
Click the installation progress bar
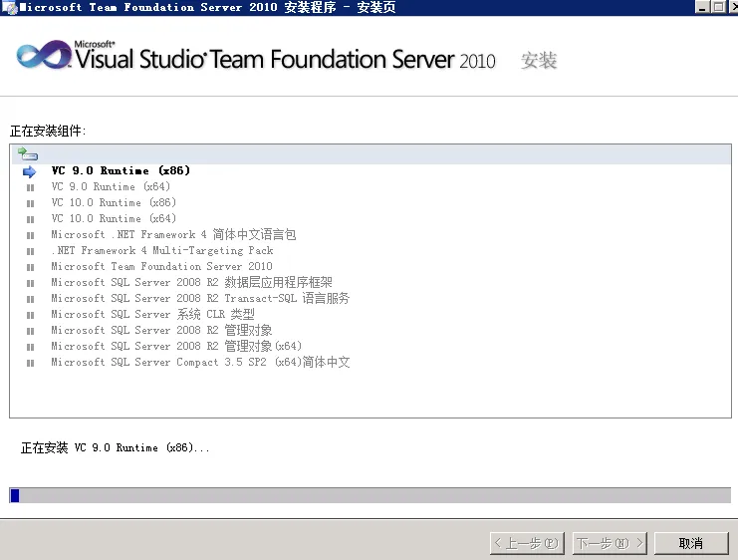pyautogui.click(x=369, y=495)
